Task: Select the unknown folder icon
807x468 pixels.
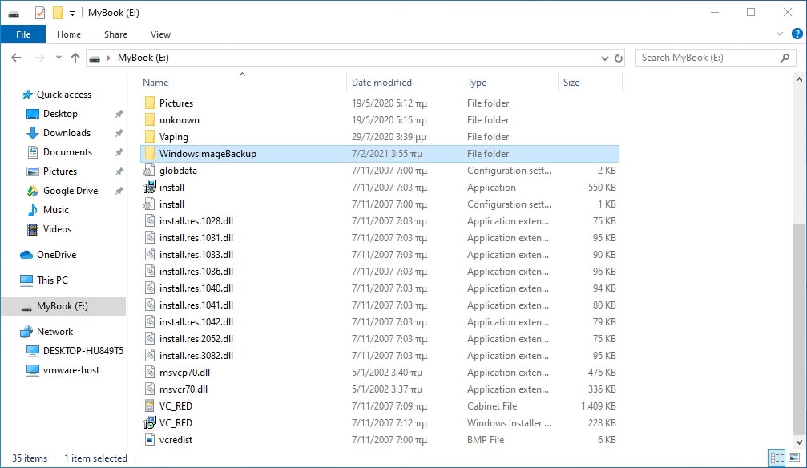Action: 149,120
